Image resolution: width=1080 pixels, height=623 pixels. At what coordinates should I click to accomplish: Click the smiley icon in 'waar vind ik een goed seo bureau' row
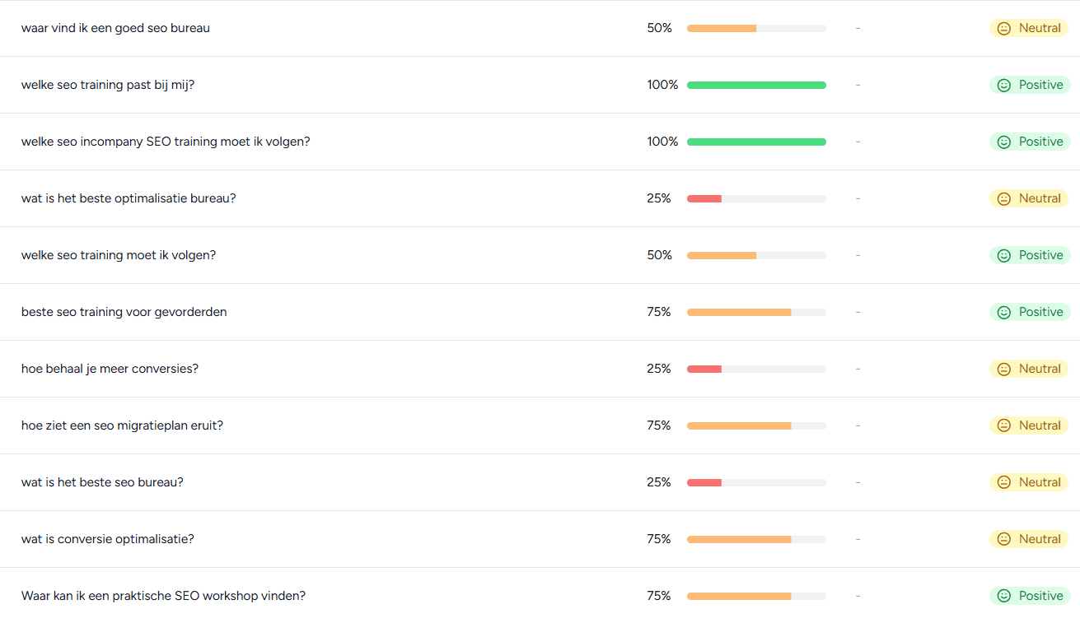tap(1003, 29)
